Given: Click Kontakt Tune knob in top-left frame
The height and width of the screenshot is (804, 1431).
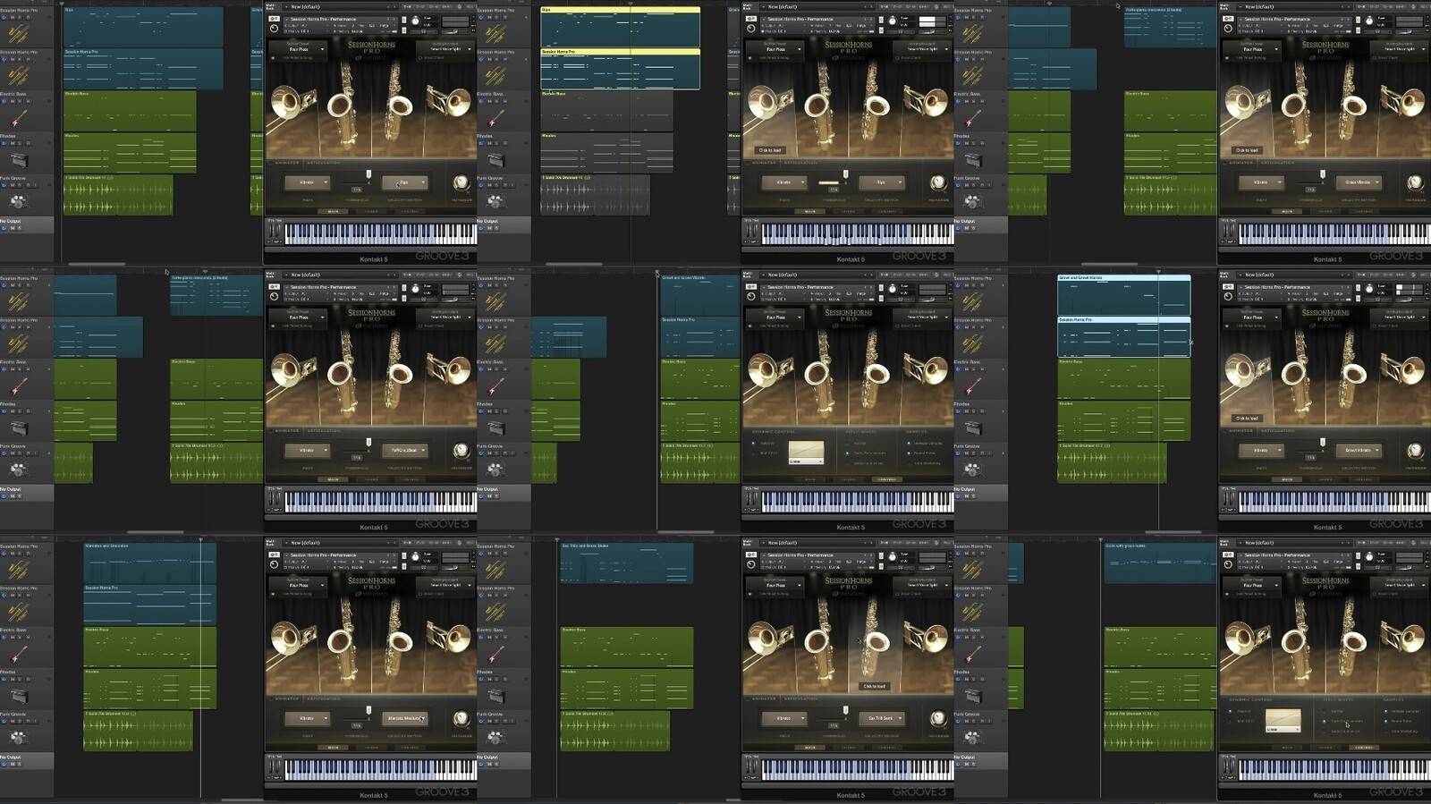Looking at the screenshot, I should (415, 20).
